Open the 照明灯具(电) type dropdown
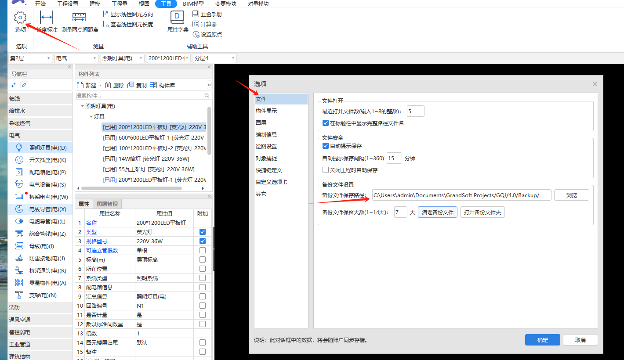624x360 pixels. click(122, 58)
